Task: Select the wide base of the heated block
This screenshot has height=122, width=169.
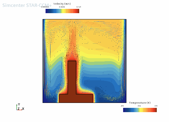Action: point(76,98)
